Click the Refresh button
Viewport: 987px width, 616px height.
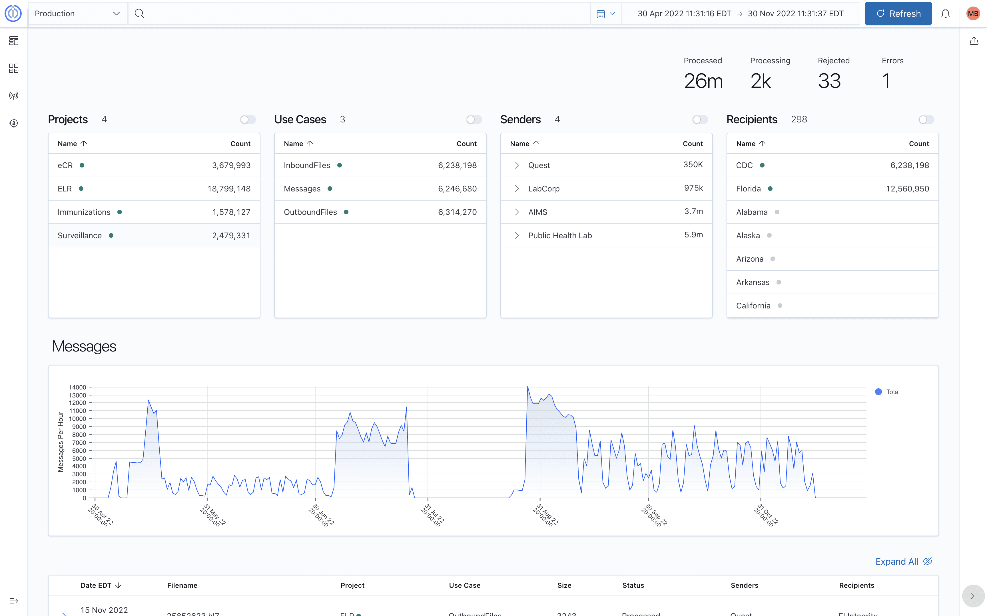tap(898, 13)
